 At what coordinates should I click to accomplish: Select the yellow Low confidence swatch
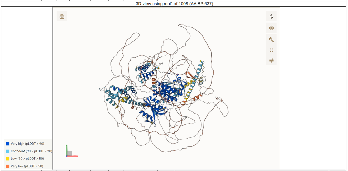tap(8, 159)
